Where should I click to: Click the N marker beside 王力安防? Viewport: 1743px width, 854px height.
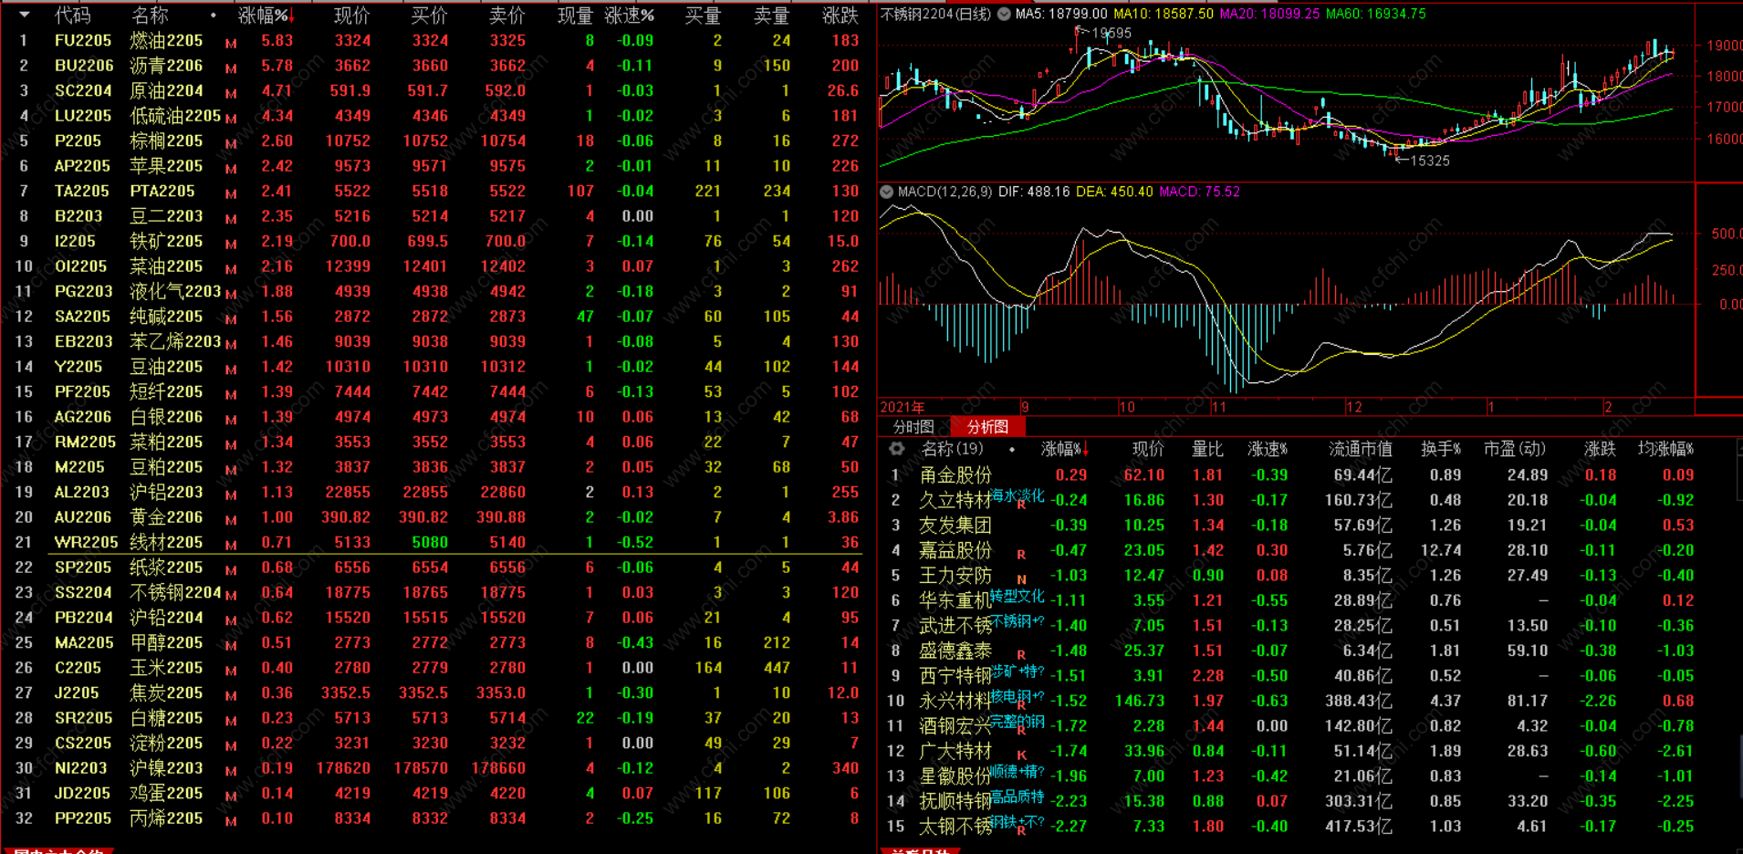pyautogui.click(x=1021, y=579)
